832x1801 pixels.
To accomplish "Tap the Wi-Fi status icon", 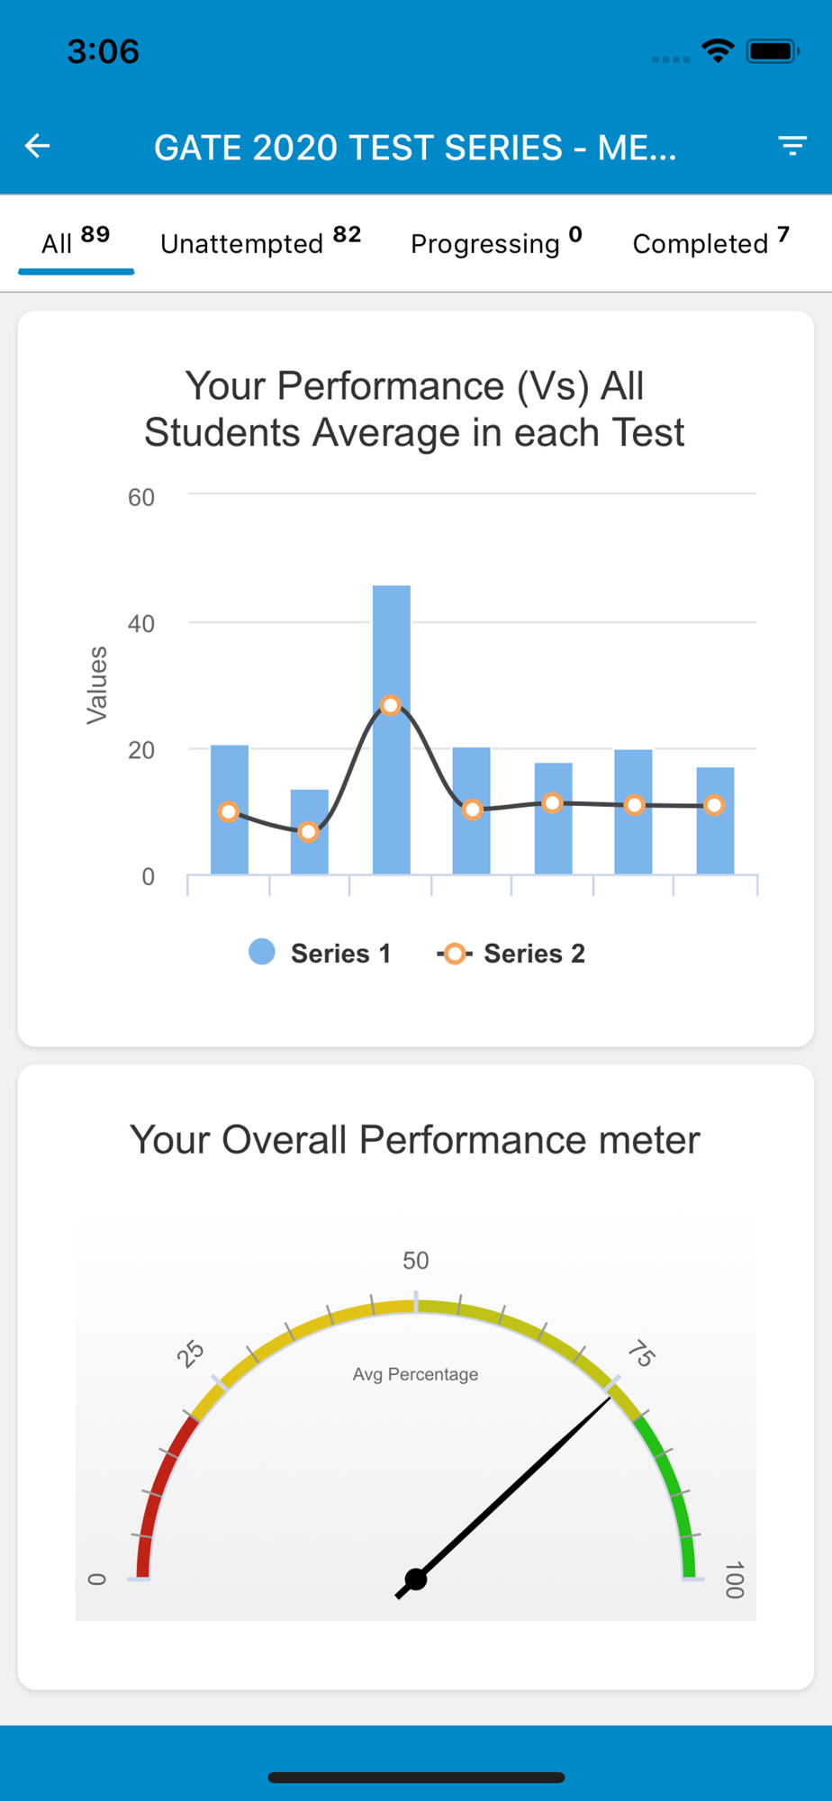I will click(718, 51).
